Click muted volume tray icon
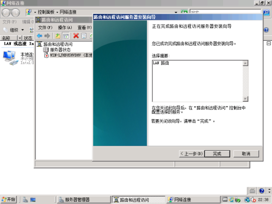 253,200
